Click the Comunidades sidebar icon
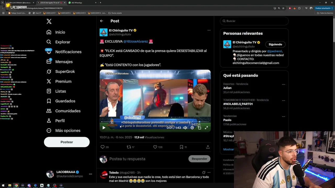The width and height of the screenshot is (335, 188). click(49, 111)
